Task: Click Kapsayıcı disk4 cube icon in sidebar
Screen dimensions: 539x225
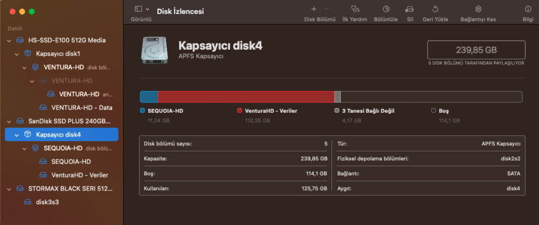Action: tap(27, 134)
